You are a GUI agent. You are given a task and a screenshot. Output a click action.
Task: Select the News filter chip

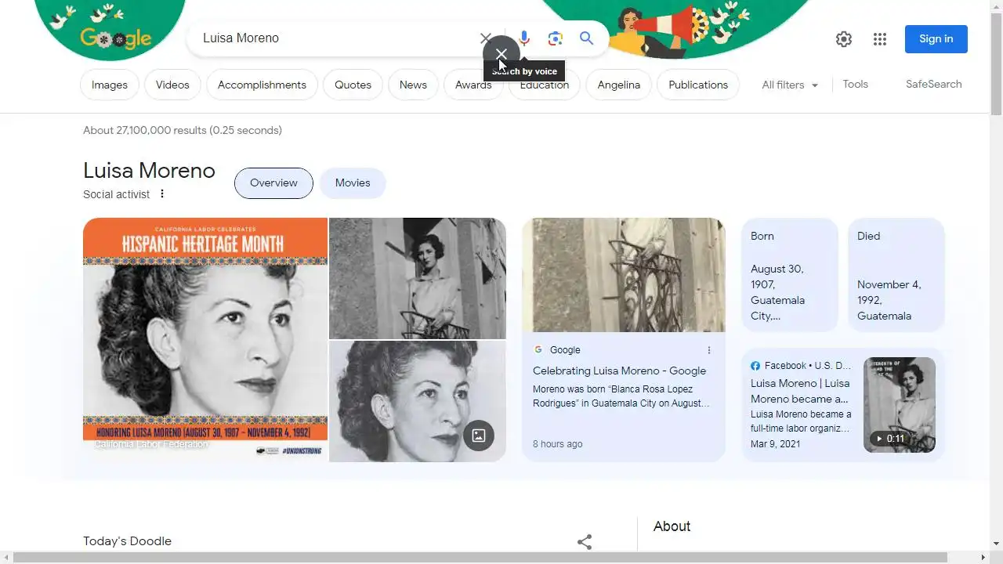[x=413, y=85]
